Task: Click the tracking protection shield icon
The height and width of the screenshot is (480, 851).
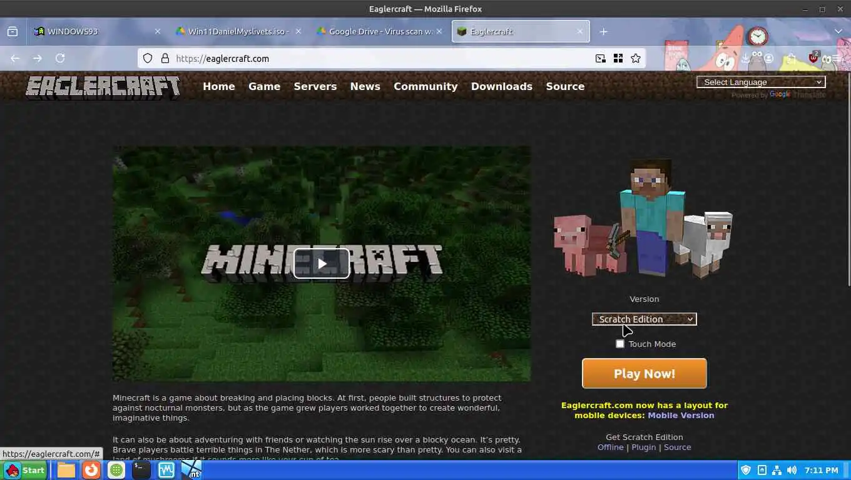Action: pyautogui.click(x=148, y=58)
